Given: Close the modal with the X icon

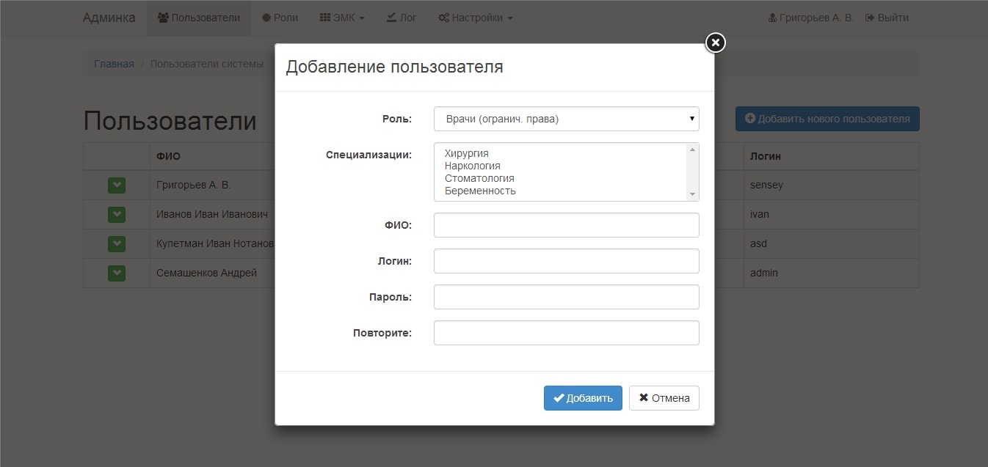Looking at the screenshot, I should pyautogui.click(x=716, y=43).
